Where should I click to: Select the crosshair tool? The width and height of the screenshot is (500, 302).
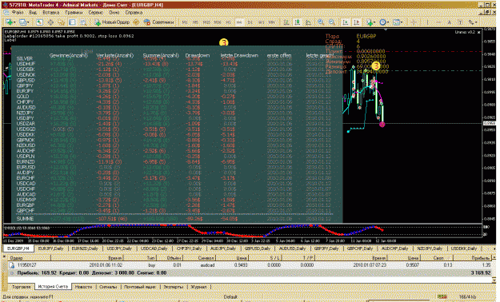414,22
